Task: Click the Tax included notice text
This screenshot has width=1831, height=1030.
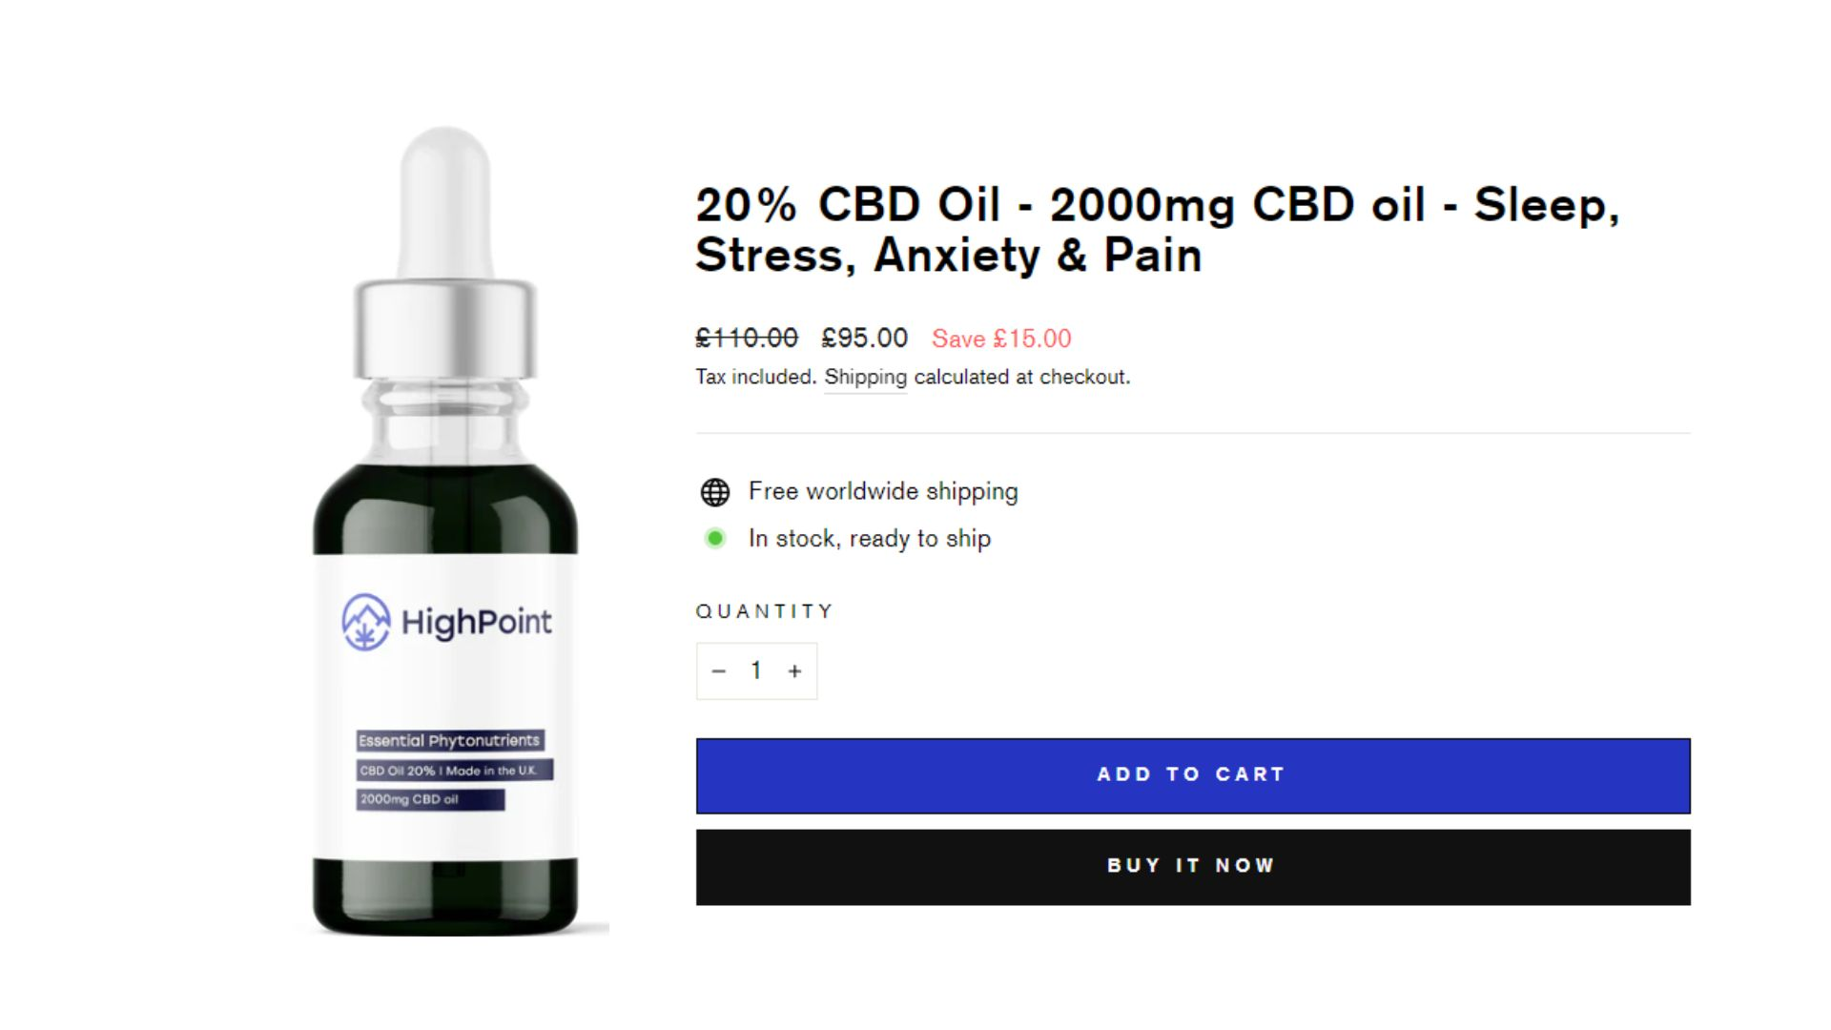Action: click(756, 378)
